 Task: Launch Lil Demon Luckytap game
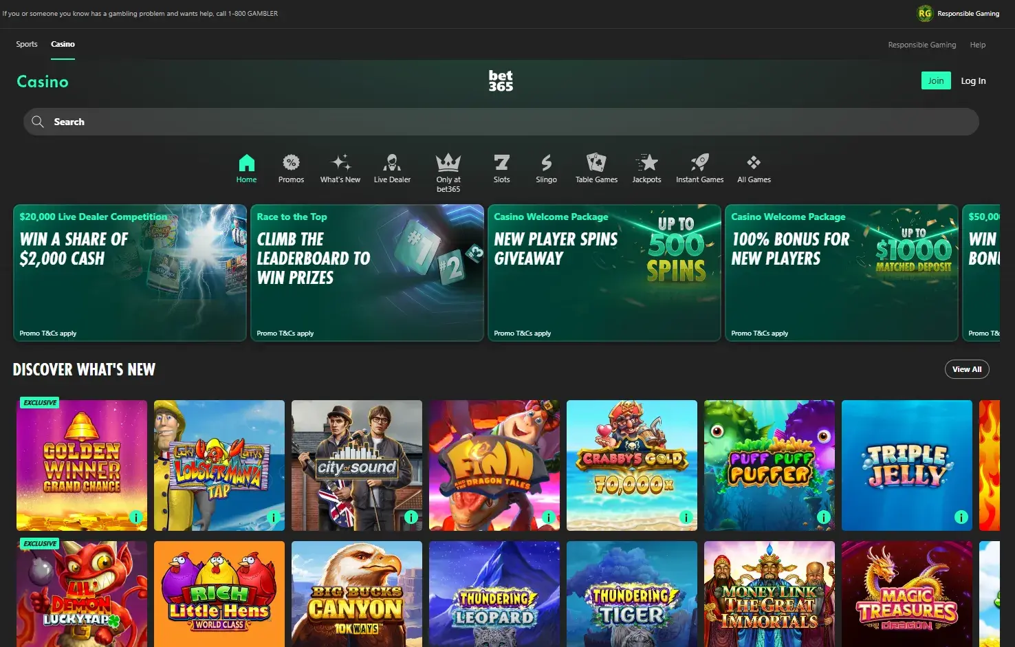tap(82, 594)
